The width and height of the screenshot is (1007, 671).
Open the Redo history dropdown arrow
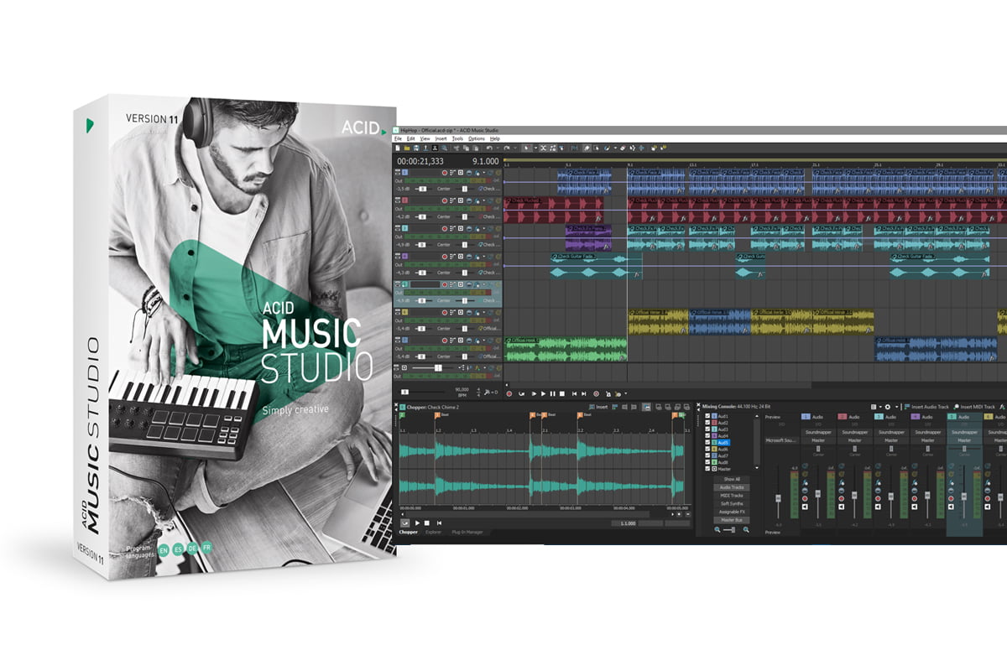pos(515,148)
